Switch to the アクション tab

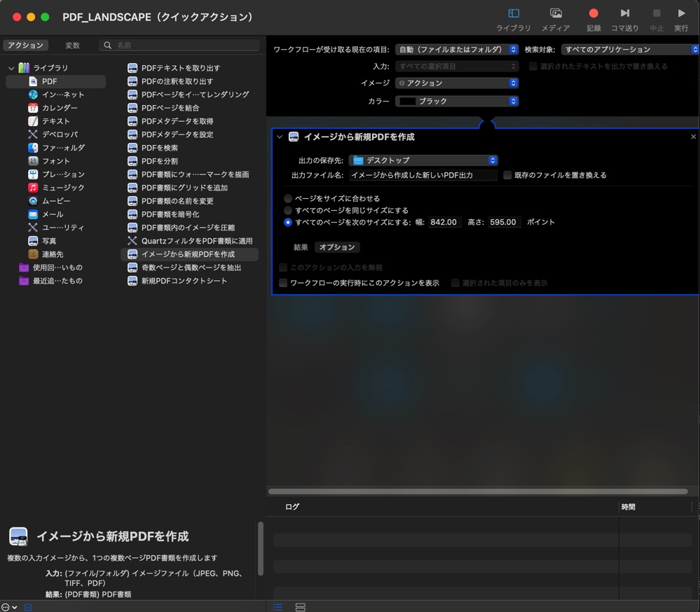pos(25,46)
